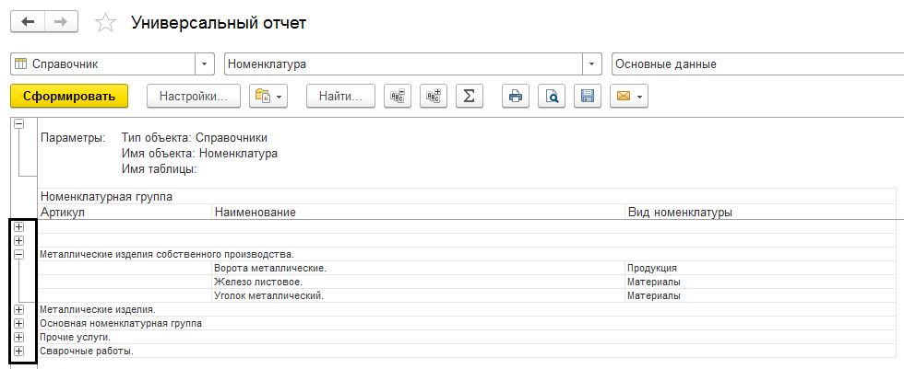
Task: Click the back navigation arrow
Action: tap(28, 22)
